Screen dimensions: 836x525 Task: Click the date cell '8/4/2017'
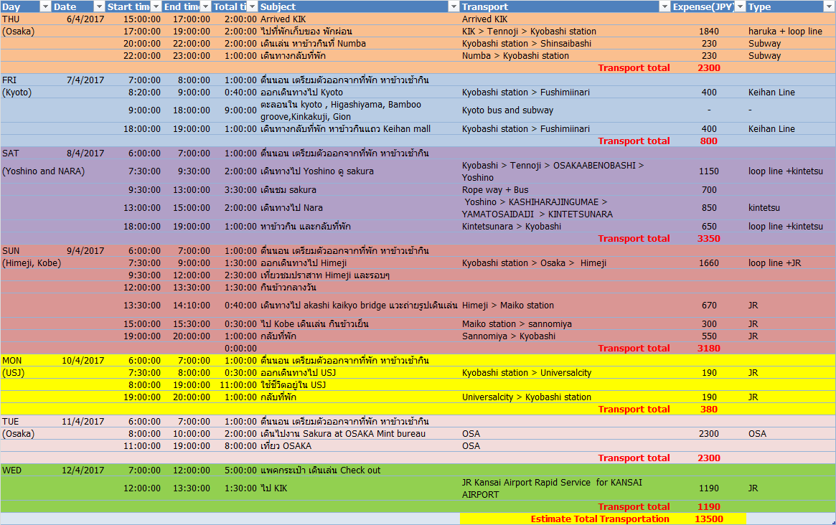85,153
